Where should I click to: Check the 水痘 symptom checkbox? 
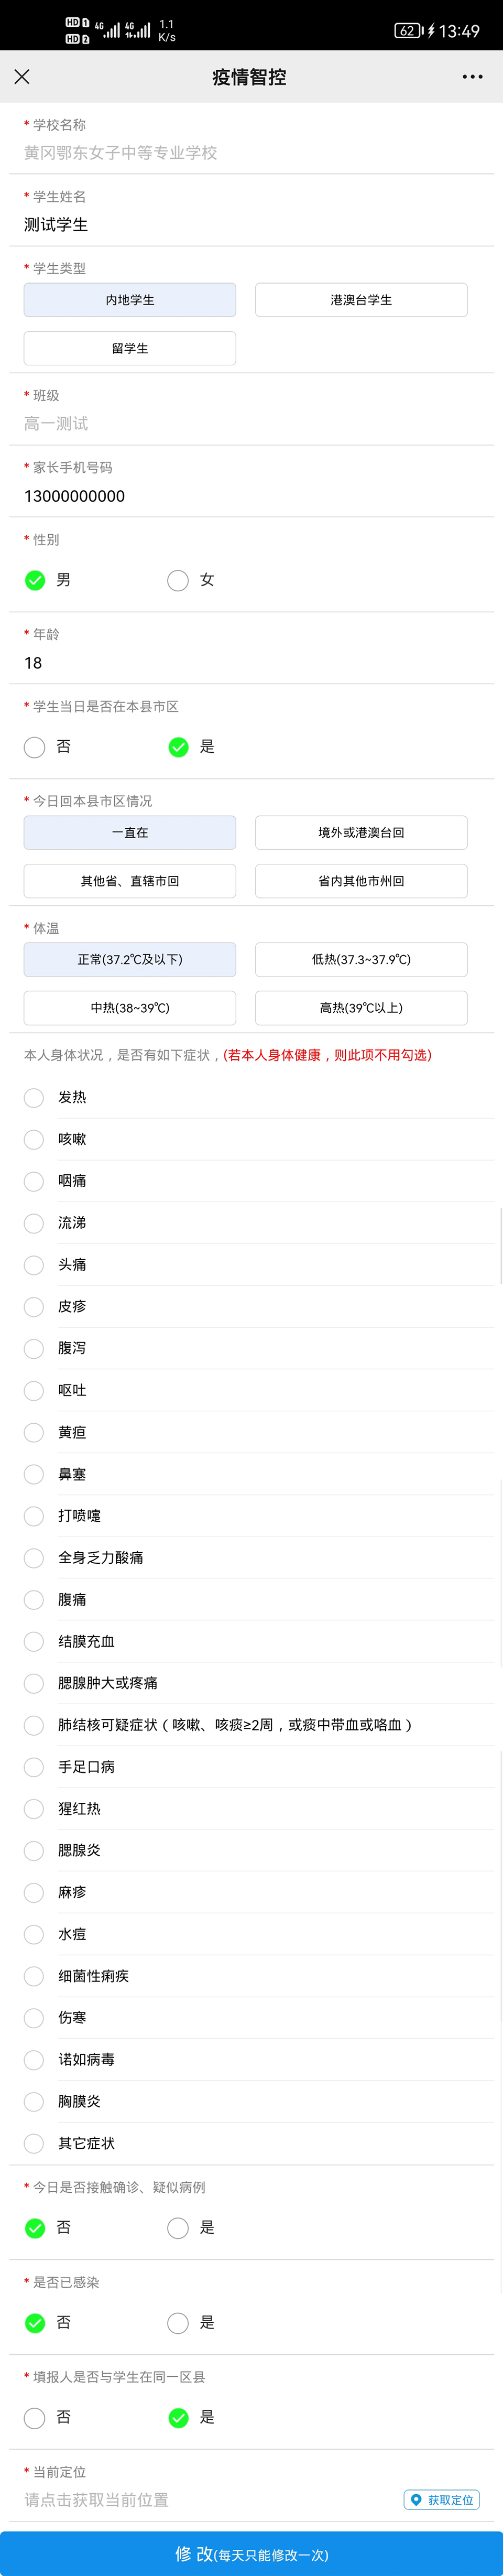(33, 1934)
